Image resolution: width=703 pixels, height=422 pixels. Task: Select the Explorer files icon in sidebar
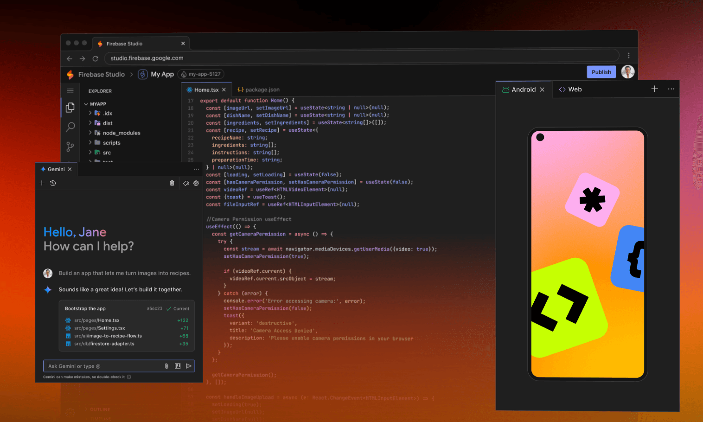[70, 108]
